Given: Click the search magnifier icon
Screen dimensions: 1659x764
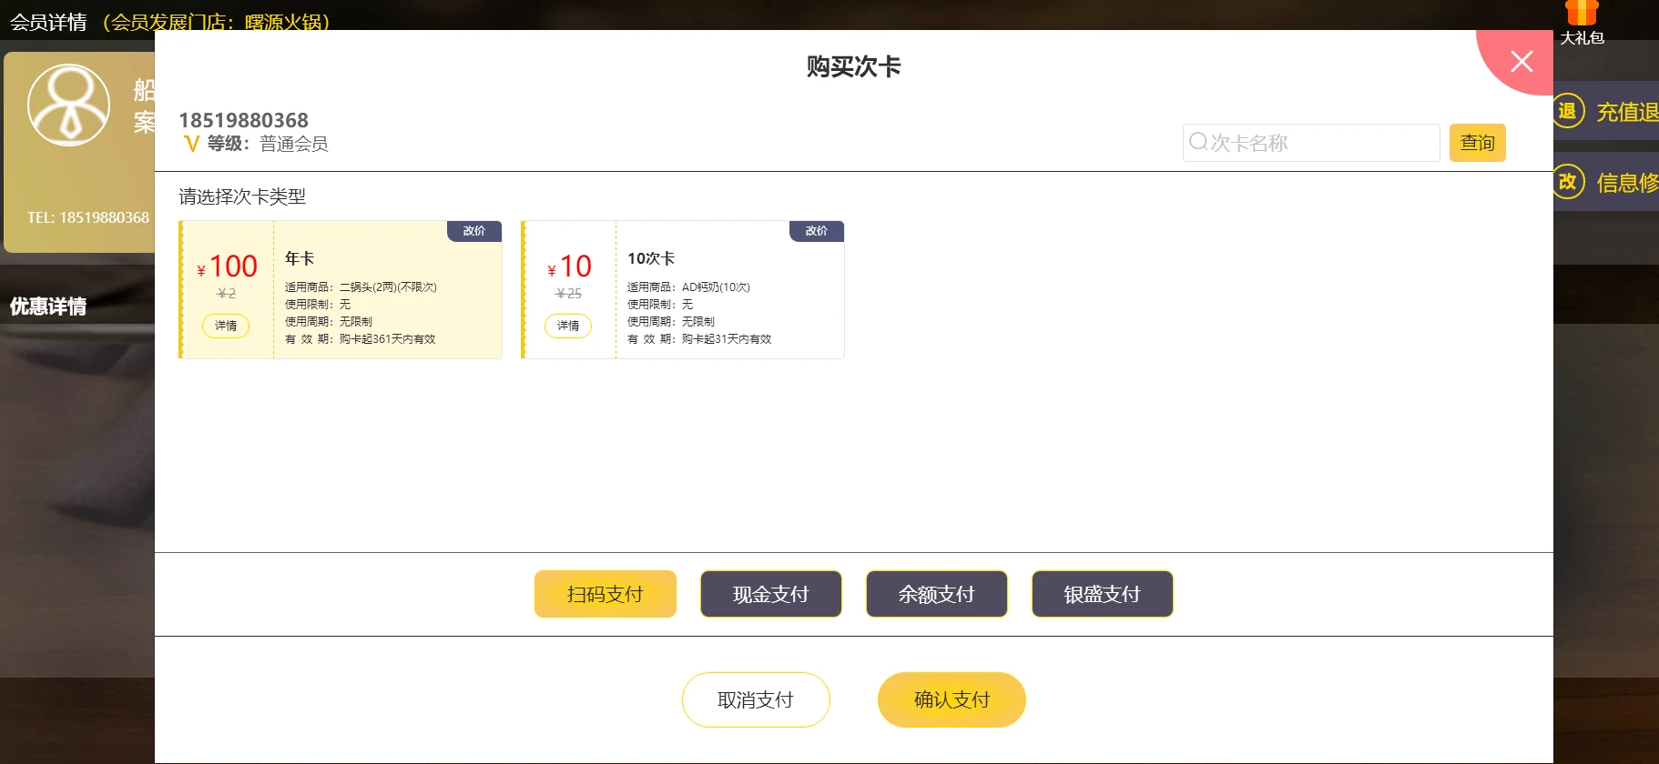Looking at the screenshot, I should point(1198,142).
